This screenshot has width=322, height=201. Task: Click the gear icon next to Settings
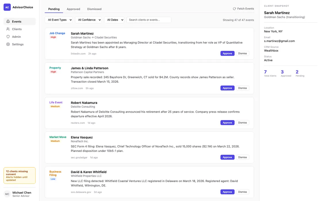(x=8, y=44)
